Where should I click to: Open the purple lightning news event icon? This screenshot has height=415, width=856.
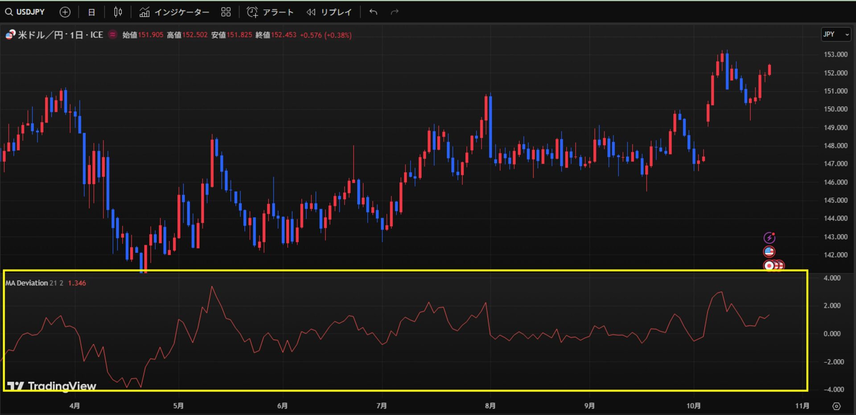click(x=769, y=238)
